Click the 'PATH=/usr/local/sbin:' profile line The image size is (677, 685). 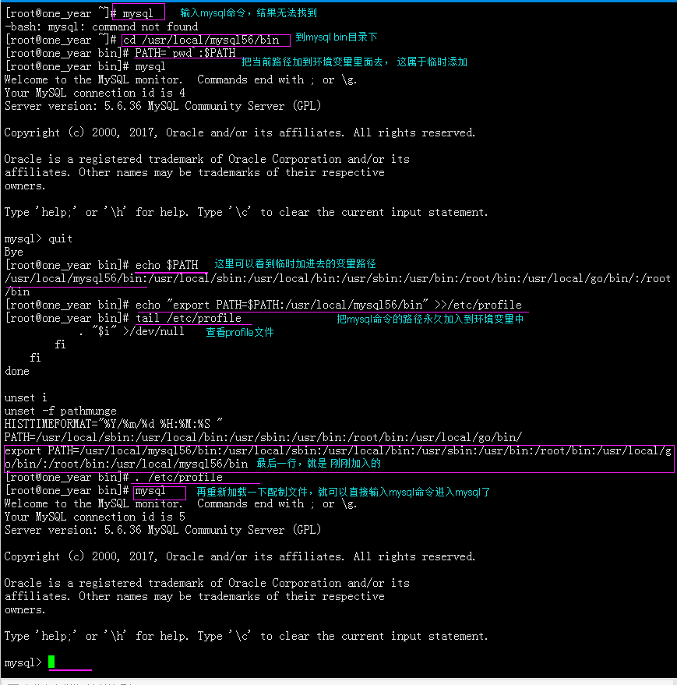pyautogui.click(x=263, y=437)
